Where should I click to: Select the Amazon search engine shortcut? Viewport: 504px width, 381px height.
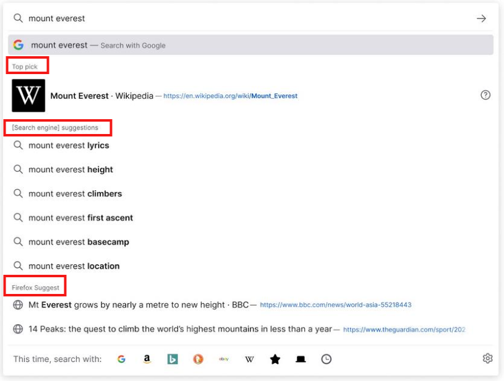pos(147,359)
